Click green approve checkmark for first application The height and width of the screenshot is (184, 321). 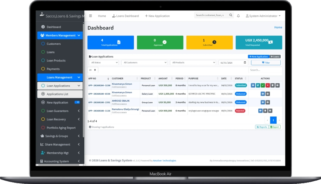263,85
